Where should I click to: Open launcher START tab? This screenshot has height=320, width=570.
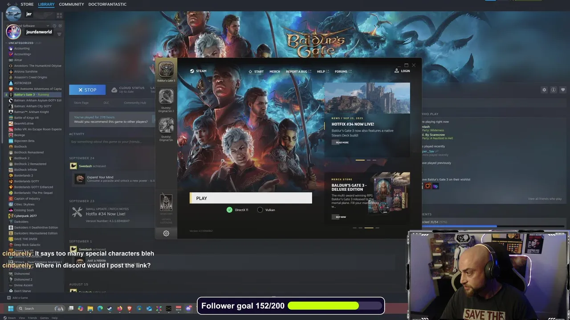[256, 71]
